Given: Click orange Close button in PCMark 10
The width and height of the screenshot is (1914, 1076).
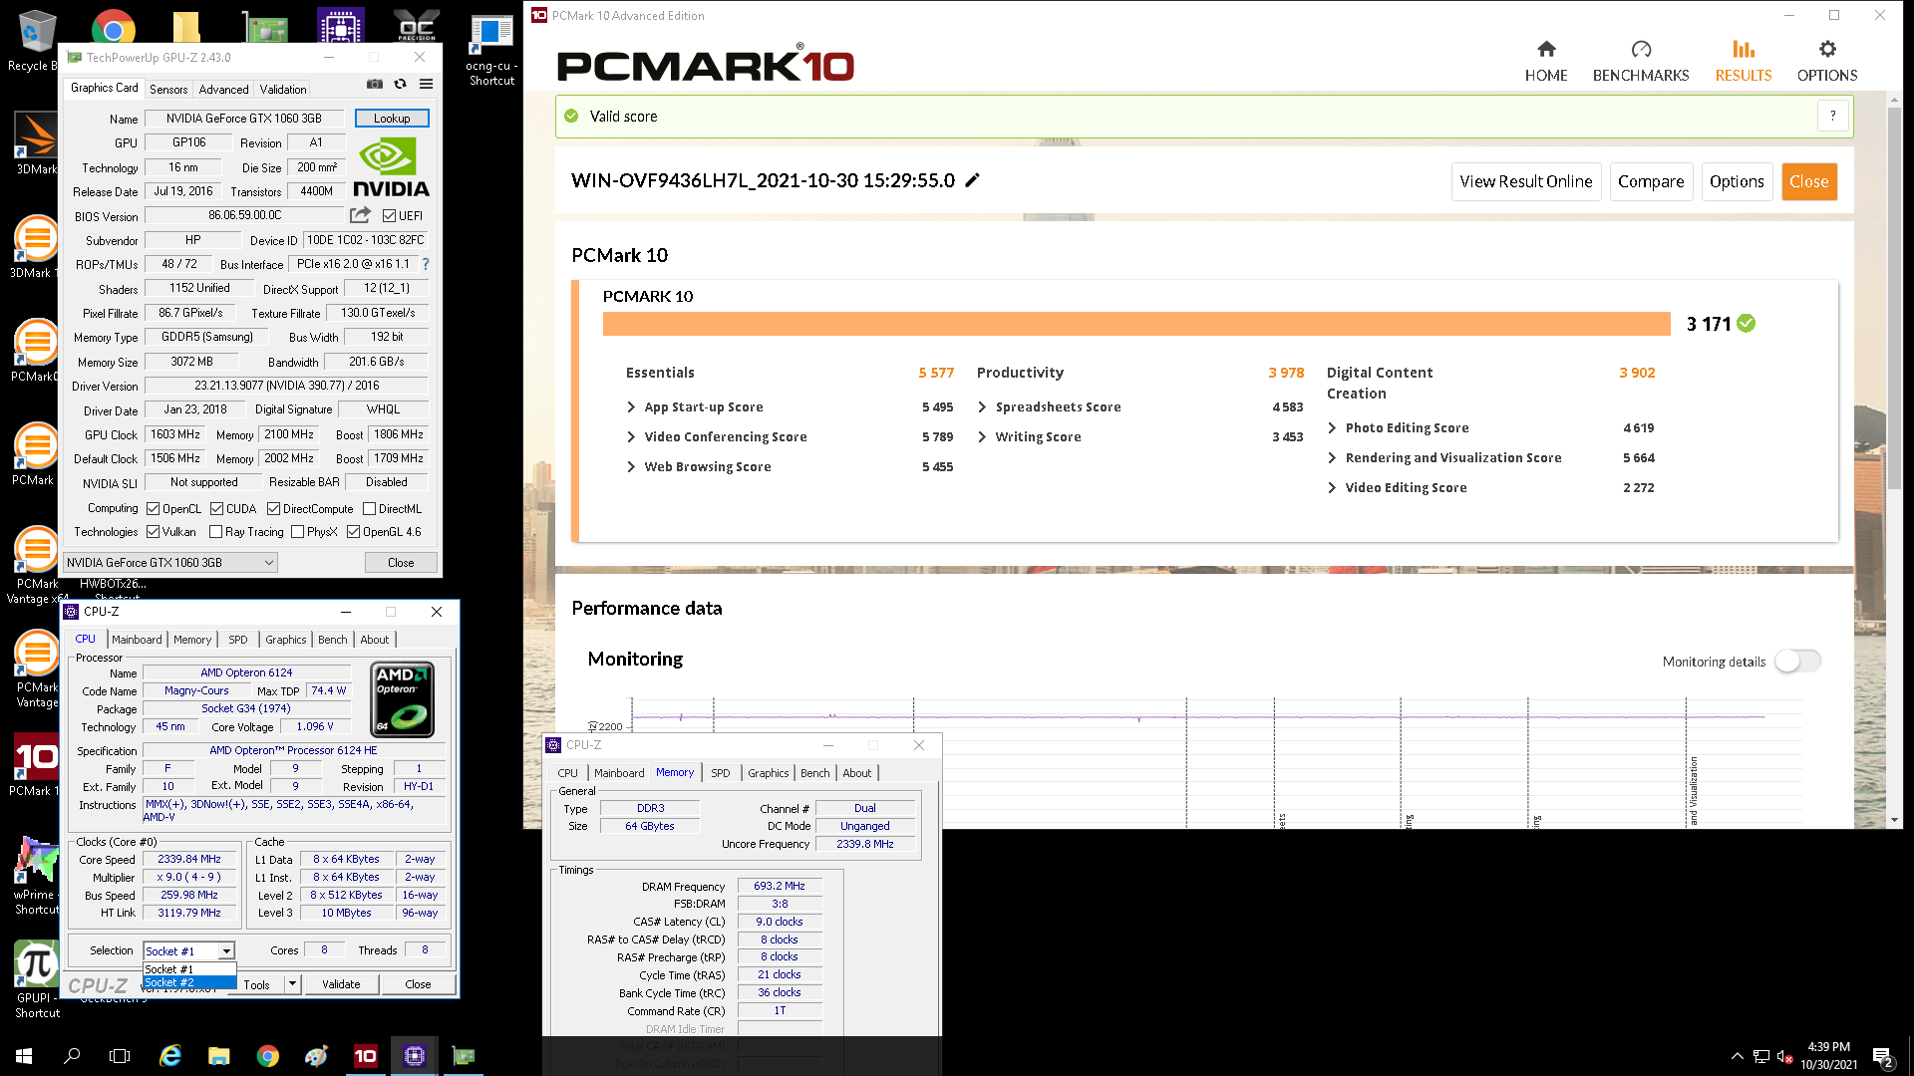Looking at the screenshot, I should coord(1809,181).
